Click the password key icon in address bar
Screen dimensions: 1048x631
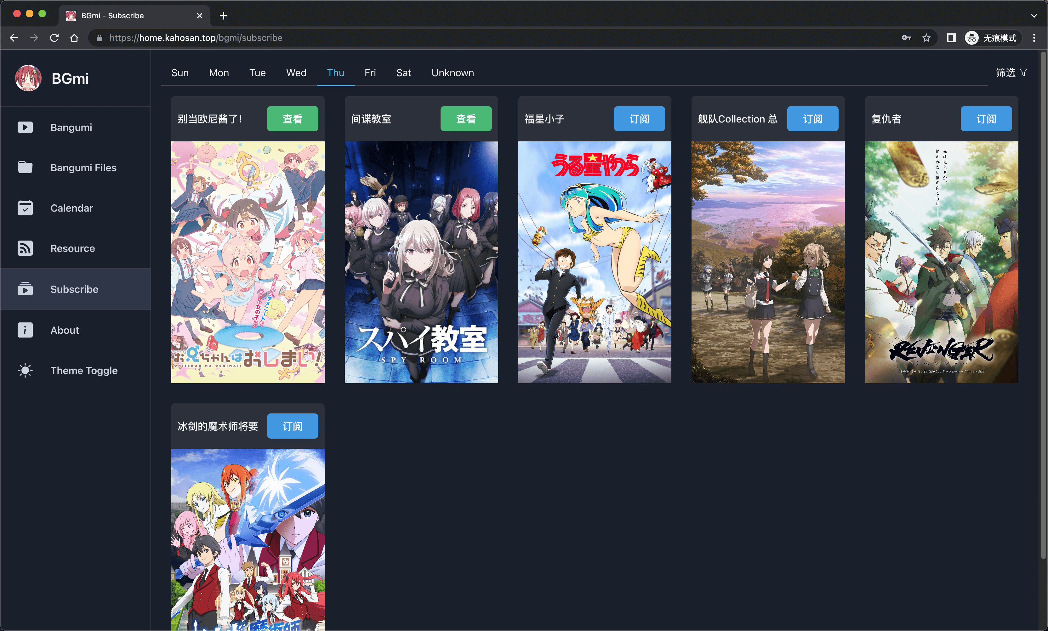coord(906,38)
